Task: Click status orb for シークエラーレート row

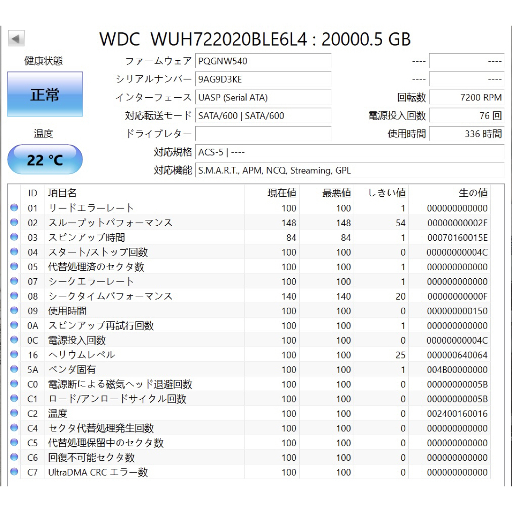Action: click(14, 281)
